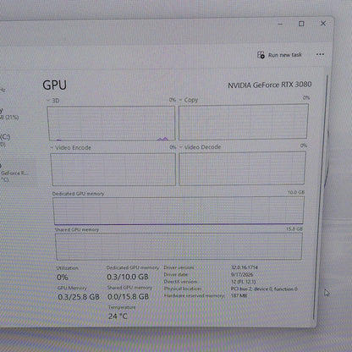
Task: Open the Video Encode engine dropdown
Action: (x=52, y=148)
